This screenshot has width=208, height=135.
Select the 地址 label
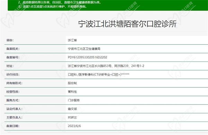(x=10, y=66)
